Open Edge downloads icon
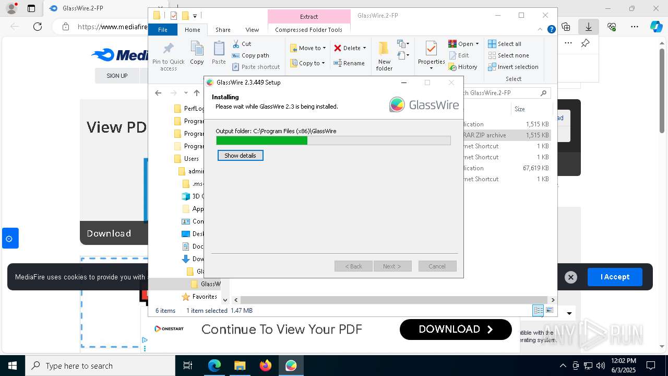 [589, 27]
